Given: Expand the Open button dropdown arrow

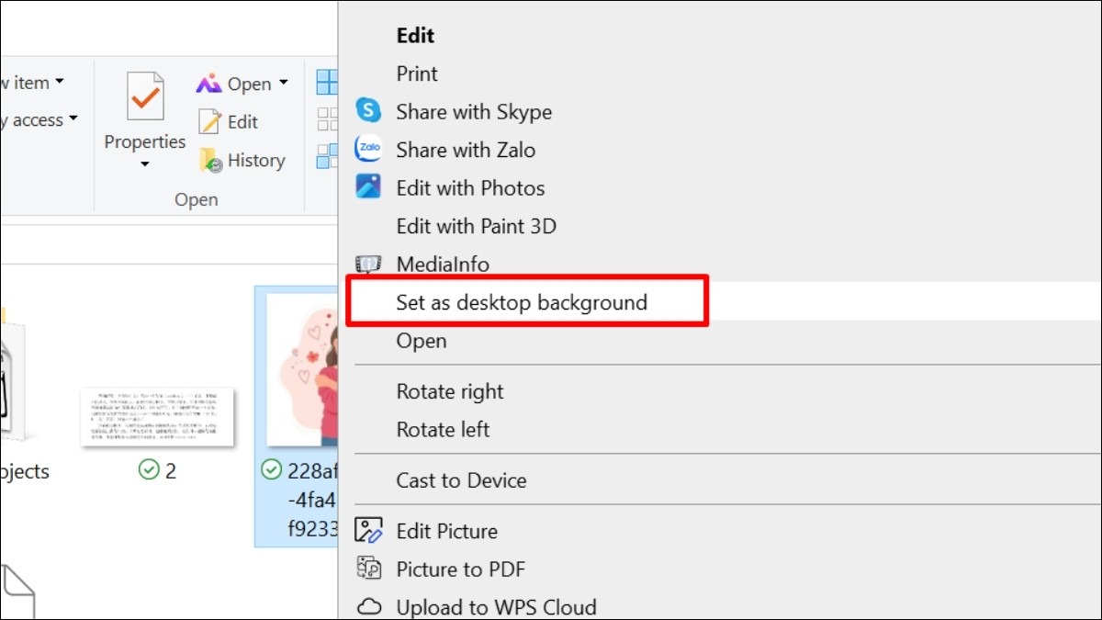Looking at the screenshot, I should point(283,84).
